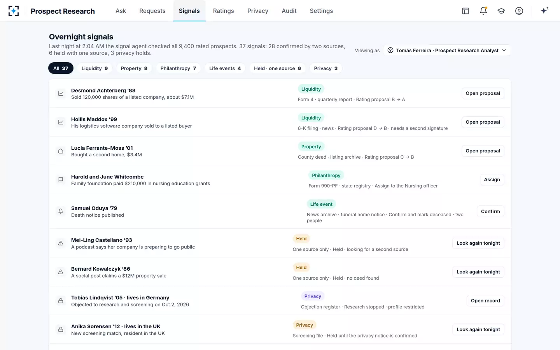Click the warning icon beside Mei-Ling Castellano

[x=61, y=243]
